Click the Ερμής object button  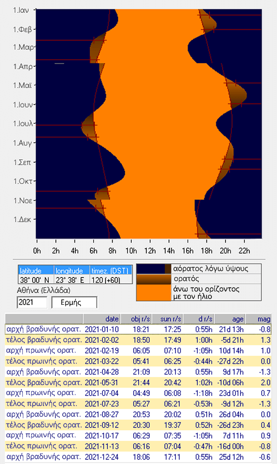coord(74,302)
